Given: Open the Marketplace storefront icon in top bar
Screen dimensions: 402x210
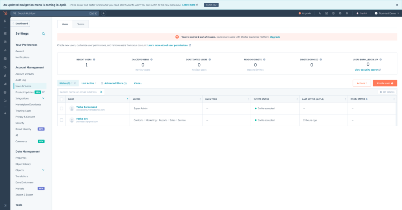Looking at the screenshot, I should [x=327, y=13].
